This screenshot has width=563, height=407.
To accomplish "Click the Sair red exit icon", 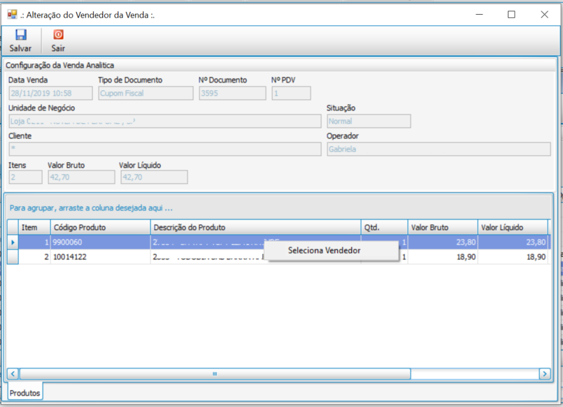I will pyautogui.click(x=58, y=35).
